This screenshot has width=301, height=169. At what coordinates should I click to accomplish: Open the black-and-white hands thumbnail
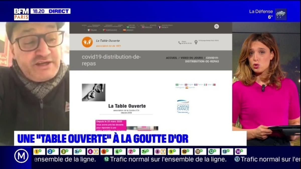coord(94,92)
